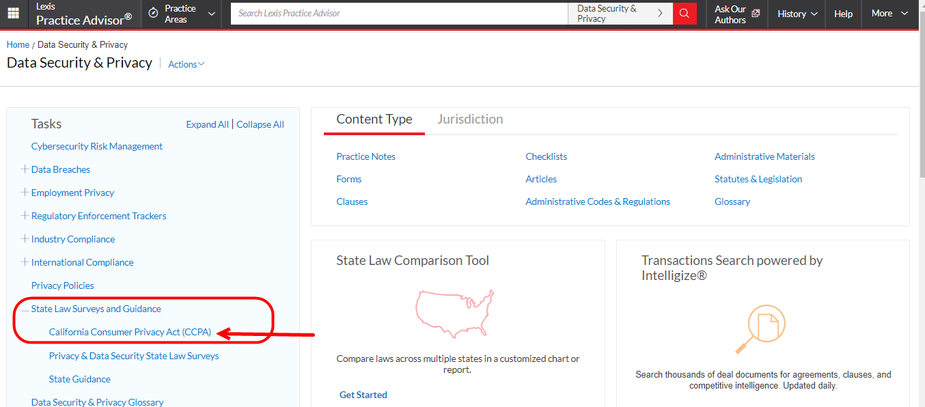
Task: Click Expand All tasks
Action: point(208,124)
